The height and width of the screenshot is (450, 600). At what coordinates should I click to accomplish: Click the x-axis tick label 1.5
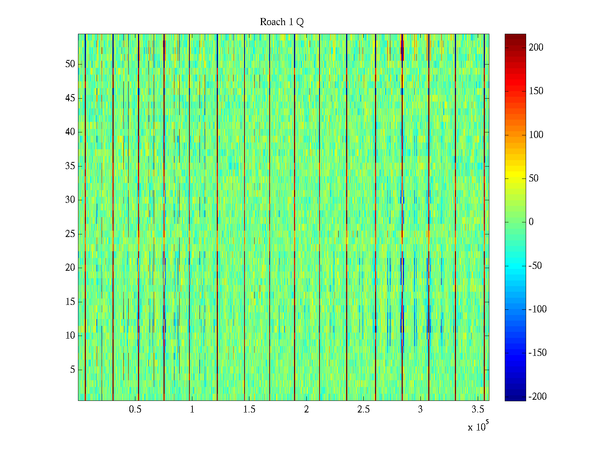pyautogui.click(x=249, y=409)
